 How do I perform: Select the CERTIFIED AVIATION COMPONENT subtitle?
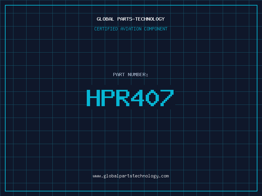[x=131, y=29]
